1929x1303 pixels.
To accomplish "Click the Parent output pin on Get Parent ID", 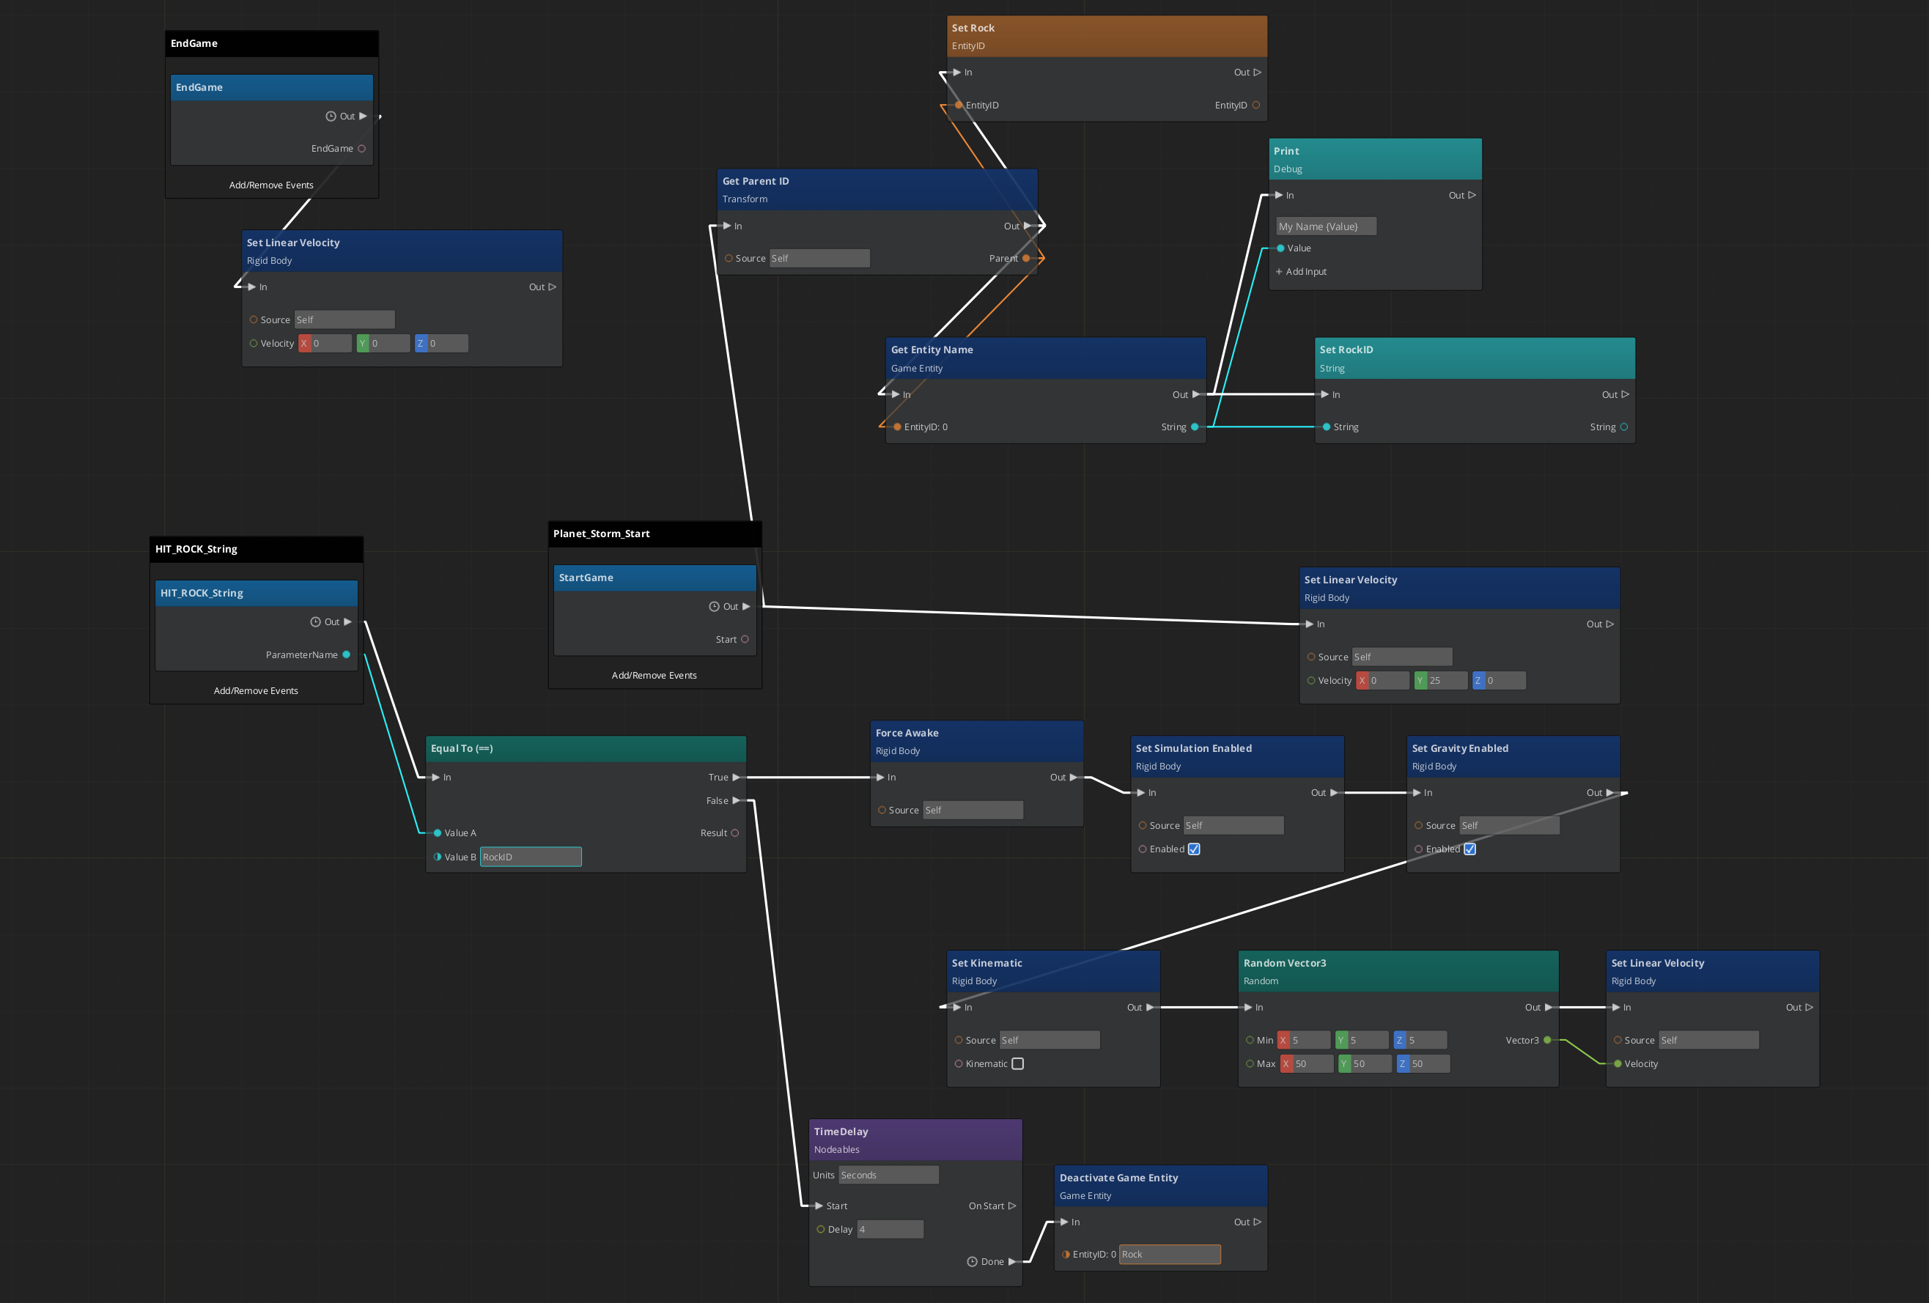I will tap(1026, 258).
